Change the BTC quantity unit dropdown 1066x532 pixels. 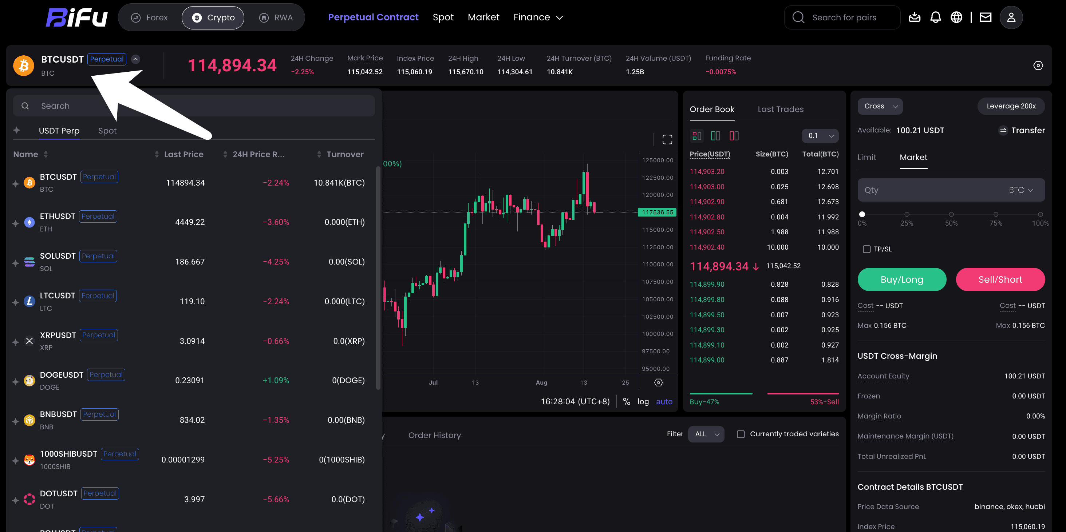click(1020, 190)
